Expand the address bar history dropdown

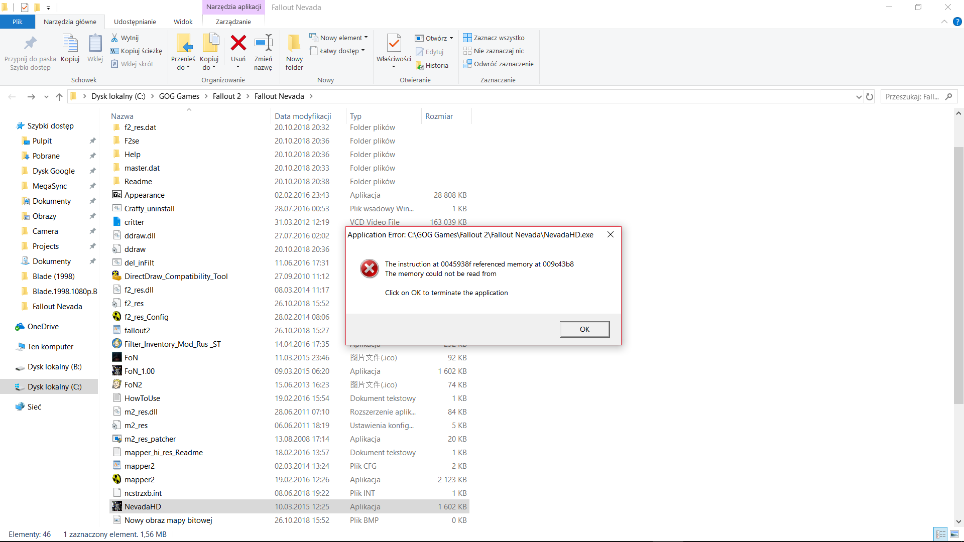(x=859, y=96)
